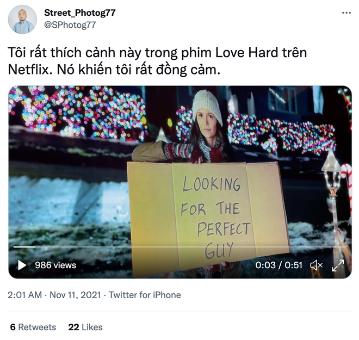Viewport: 359px width, 340px height.
Task: Click the Vietnamese tweet text about Love Hard
Action: tap(157, 61)
